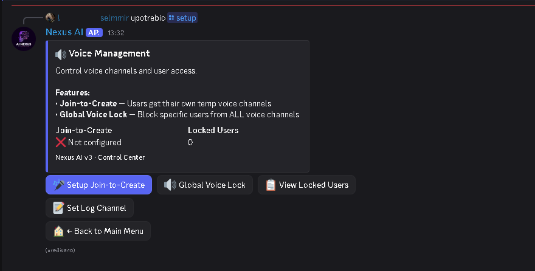Click the clipboard icon on View Locked Users
This screenshot has height=271, width=535.
tap(271, 185)
